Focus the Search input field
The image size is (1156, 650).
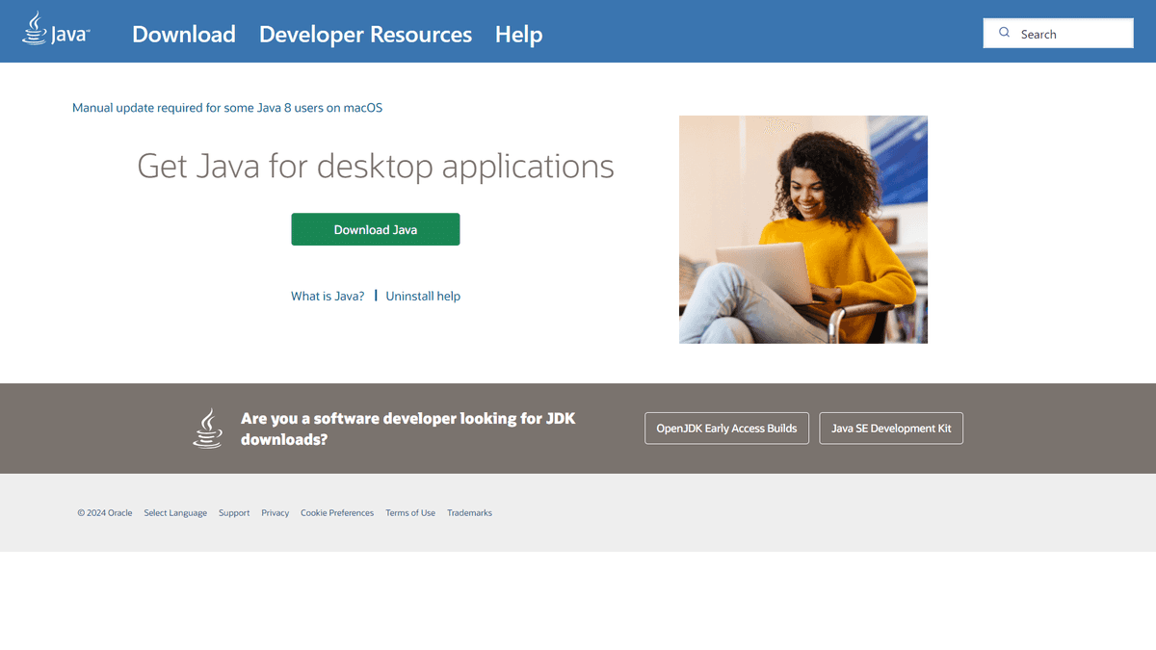click(1069, 34)
